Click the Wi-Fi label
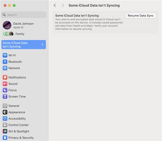The height and width of the screenshot is (141, 162). [12, 56]
